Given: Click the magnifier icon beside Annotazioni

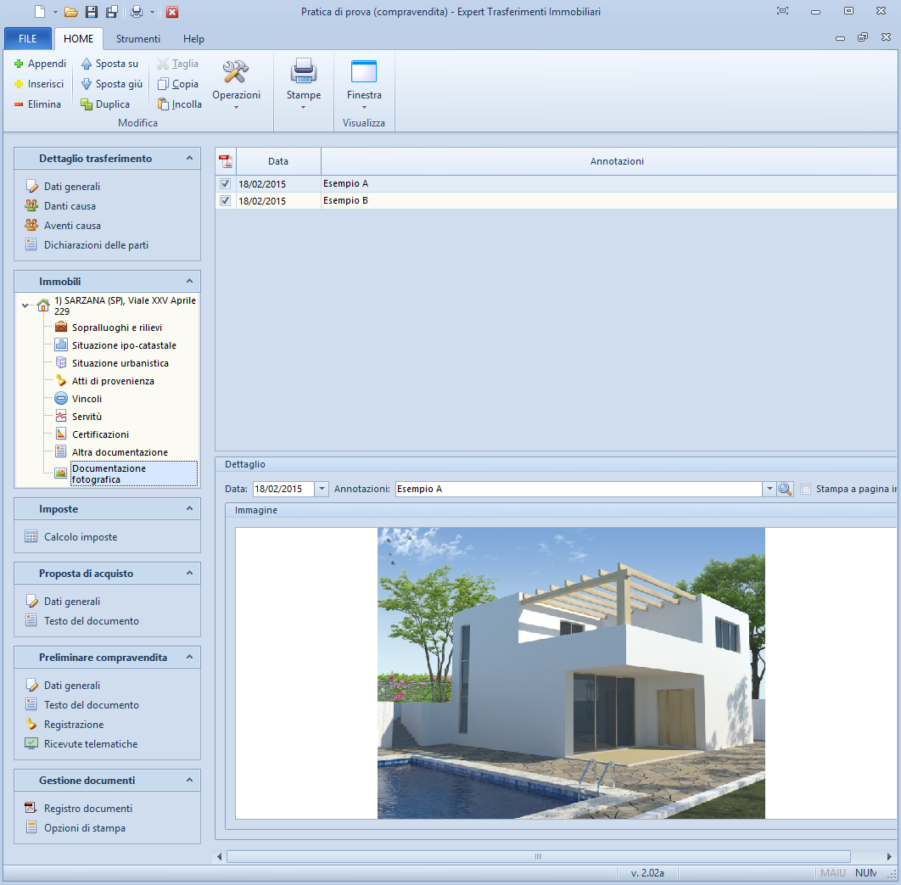Looking at the screenshot, I should point(785,489).
